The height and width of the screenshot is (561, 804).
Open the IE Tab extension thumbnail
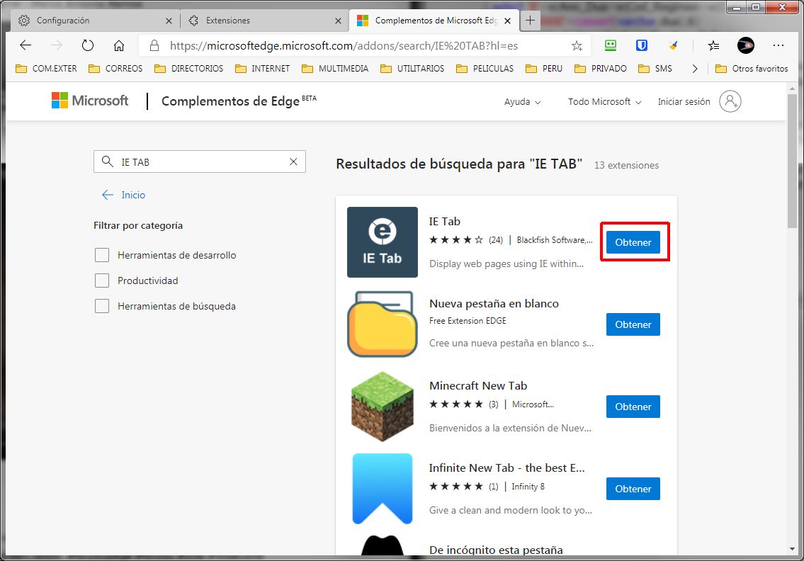(x=383, y=242)
